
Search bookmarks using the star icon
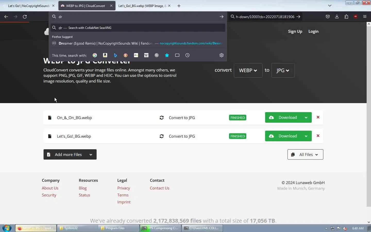point(167,55)
